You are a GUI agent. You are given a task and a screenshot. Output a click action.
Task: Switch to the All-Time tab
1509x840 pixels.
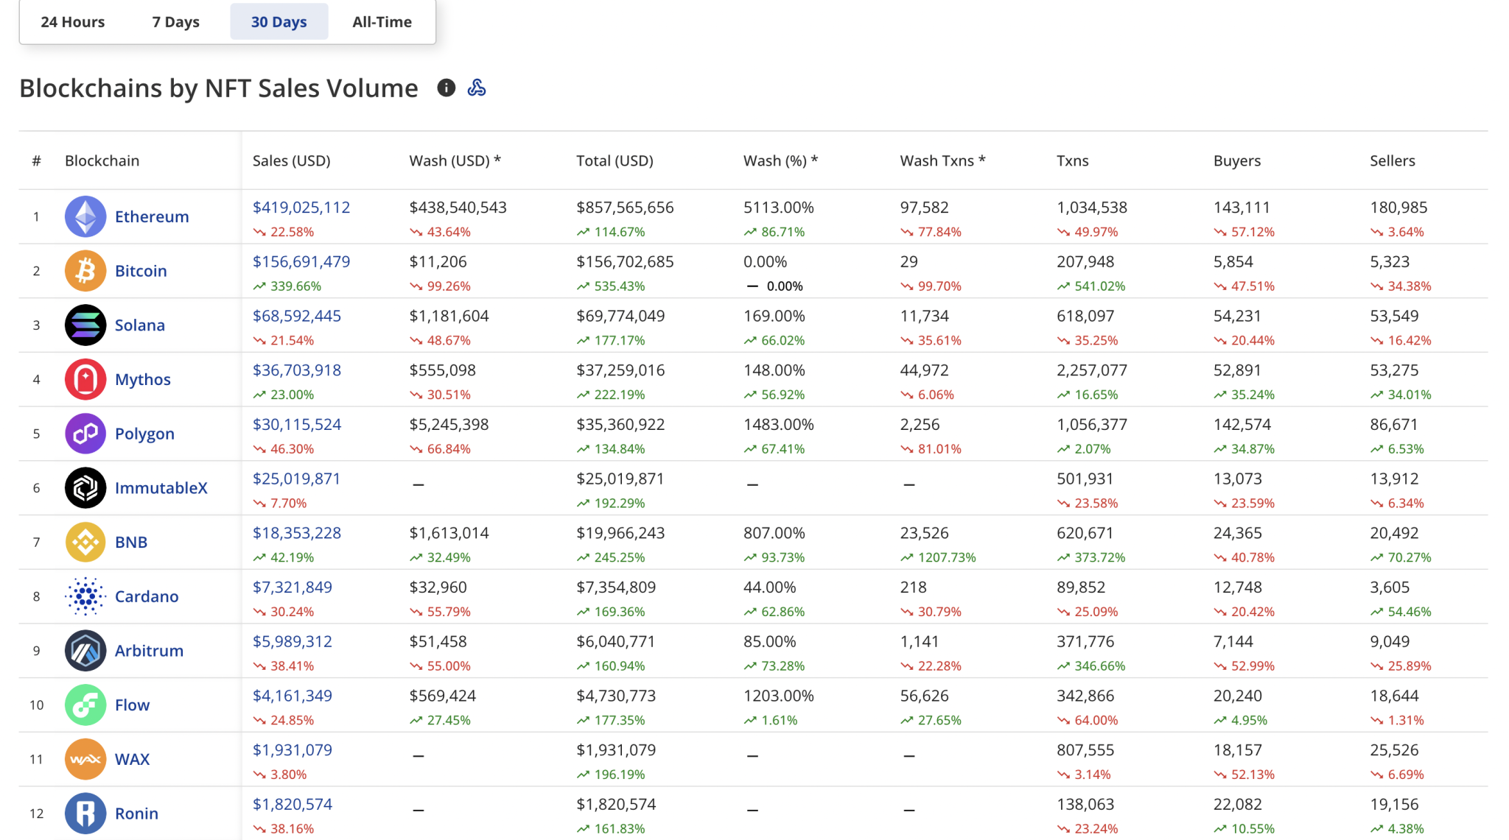(x=382, y=22)
